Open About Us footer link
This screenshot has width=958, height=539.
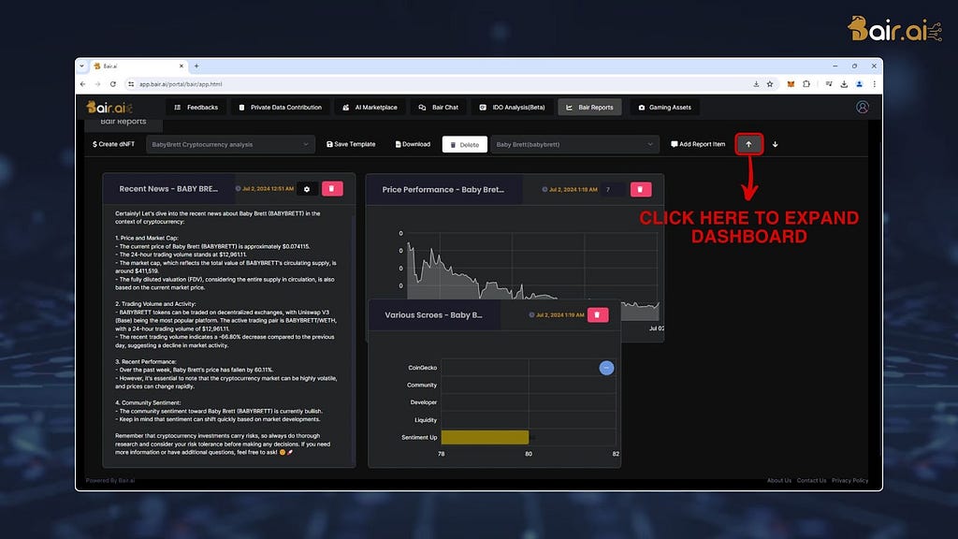pyautogui.click(x=779, y=480)
